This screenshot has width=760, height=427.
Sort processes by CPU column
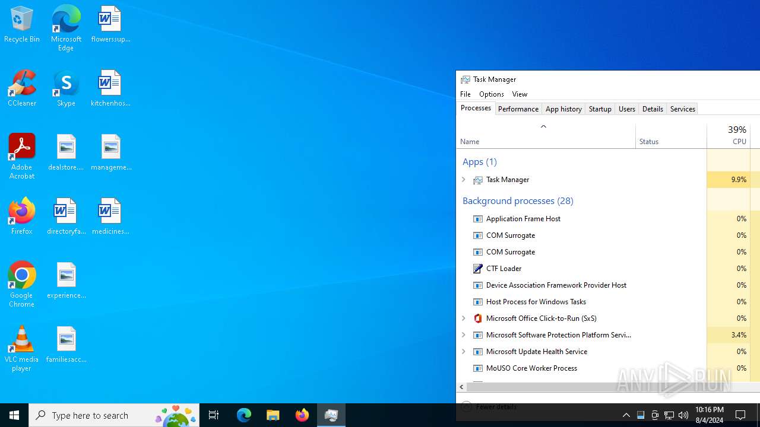[729, 136]
